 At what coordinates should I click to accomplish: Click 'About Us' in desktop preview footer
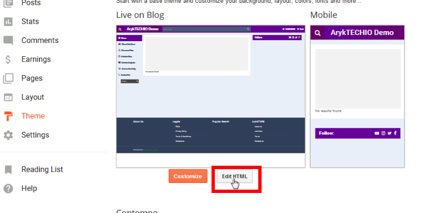tap(138, 122)
